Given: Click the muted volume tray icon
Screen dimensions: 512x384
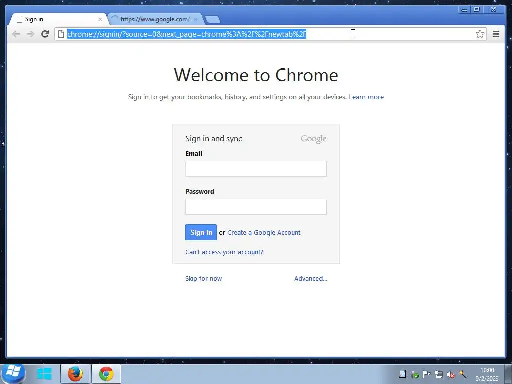Looking at the screenshot, I should (451, 374).
